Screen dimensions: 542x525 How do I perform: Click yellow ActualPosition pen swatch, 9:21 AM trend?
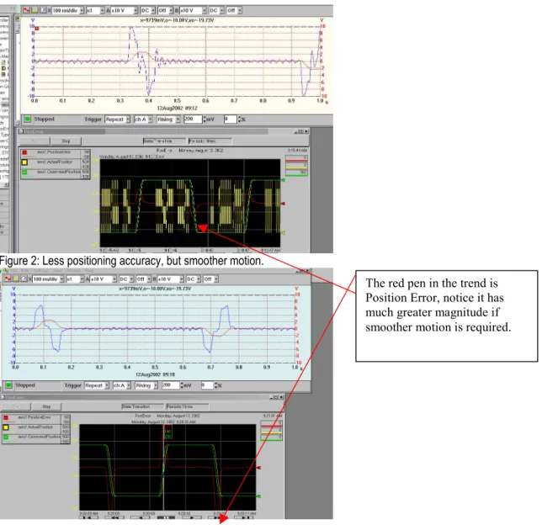point(6,427)
